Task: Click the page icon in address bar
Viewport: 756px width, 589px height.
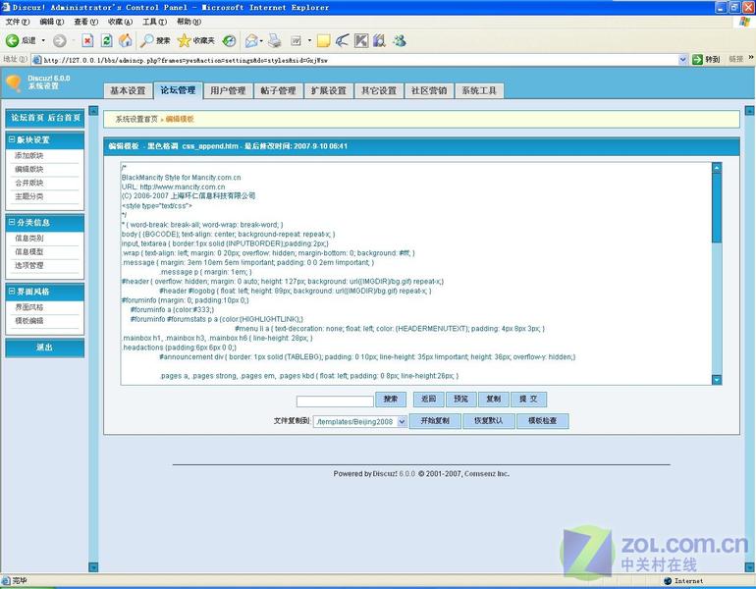Action: click(x=36, y=60)
